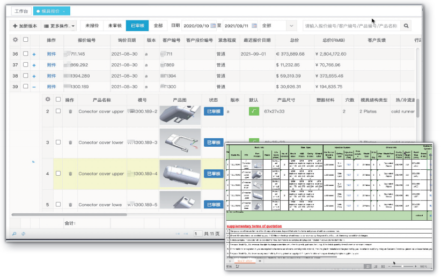Click the 已审核 status badge for product 2
441x278 pixels.
pos(214,111)
